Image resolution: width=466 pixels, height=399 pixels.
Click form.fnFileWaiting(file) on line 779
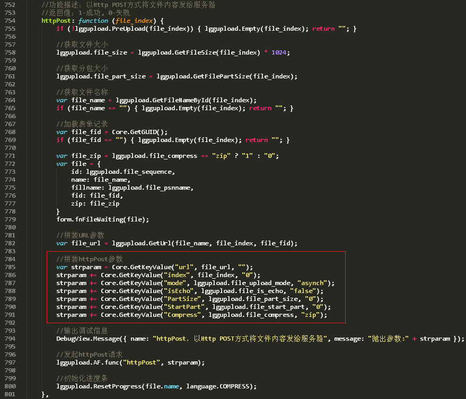(x=101, y=219)
